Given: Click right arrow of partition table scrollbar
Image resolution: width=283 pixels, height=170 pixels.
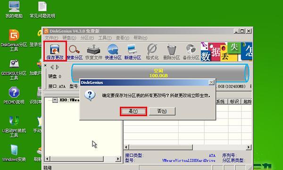Looking at the screenshot, I should pos(249,147).
